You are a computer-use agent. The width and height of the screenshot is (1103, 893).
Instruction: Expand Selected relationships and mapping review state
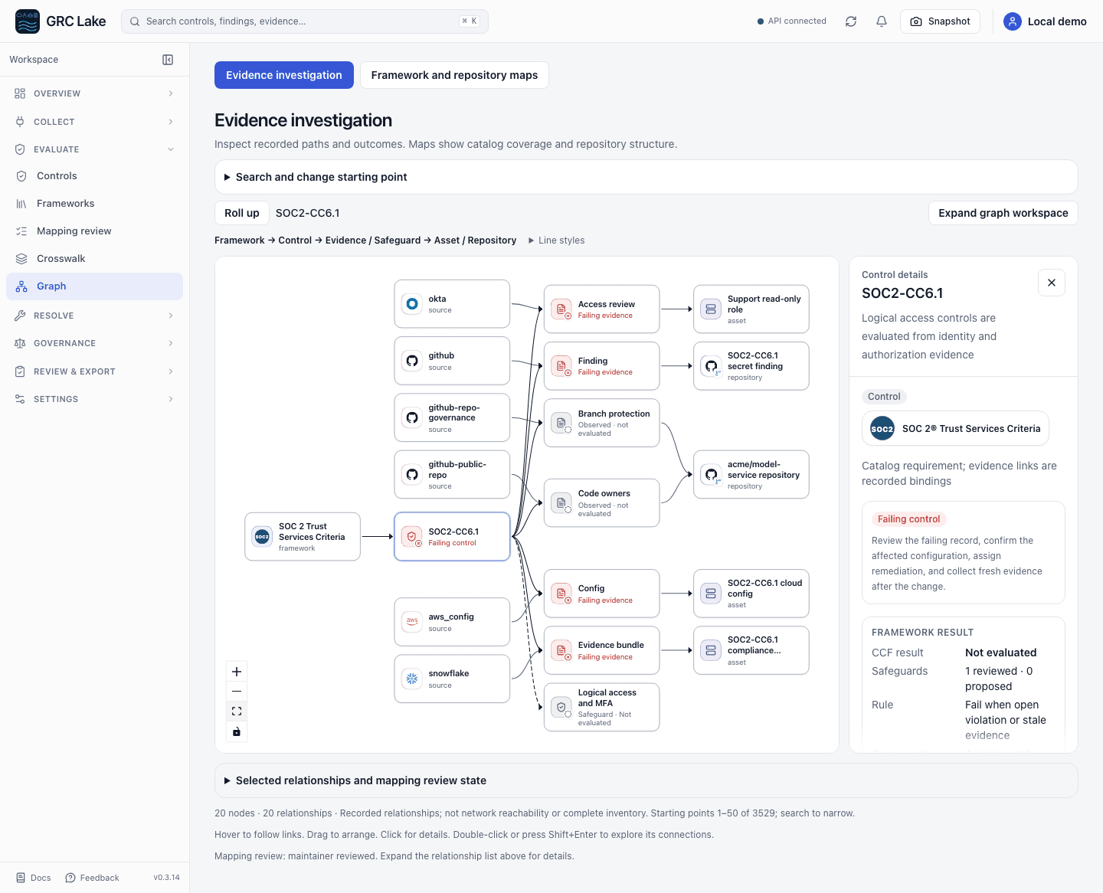pos(646,780)
